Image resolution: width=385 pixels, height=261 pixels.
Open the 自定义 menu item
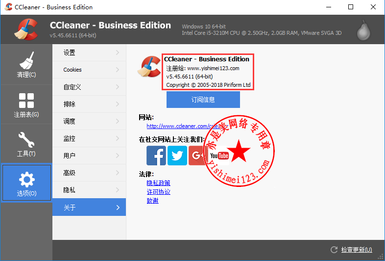tap(89, 87)
